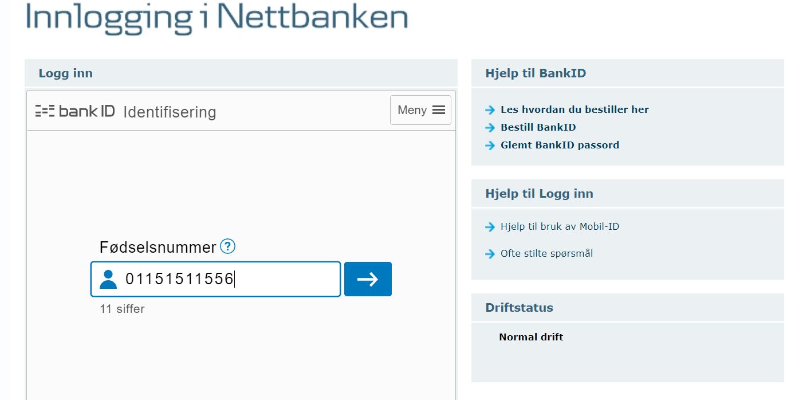This screenshot has width=787, height=400.
Task: Click the Normal drift status text
Action: 531,337
